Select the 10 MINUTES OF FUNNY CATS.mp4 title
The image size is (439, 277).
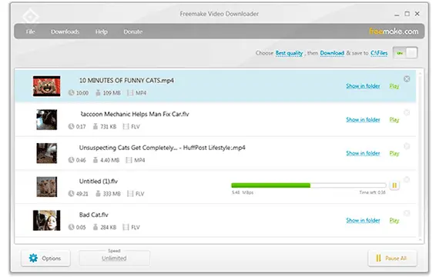[126, 81]
